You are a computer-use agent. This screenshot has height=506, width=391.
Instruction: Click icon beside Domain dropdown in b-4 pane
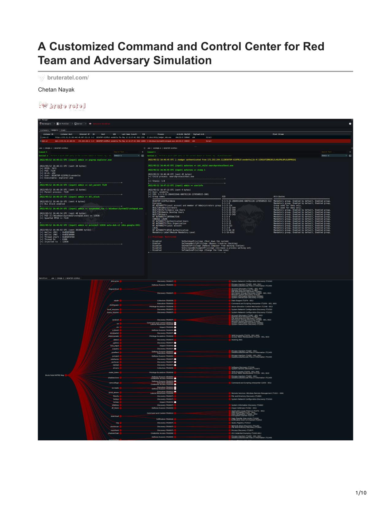point(350,156)
